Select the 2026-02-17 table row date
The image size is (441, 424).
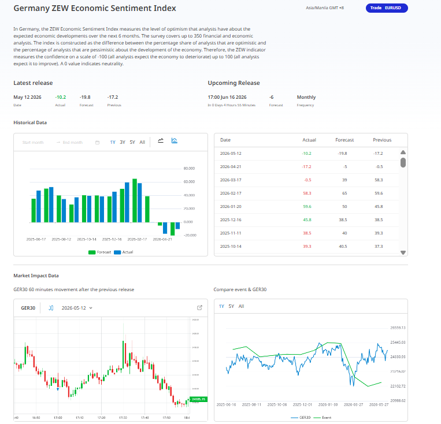(231, 193)
